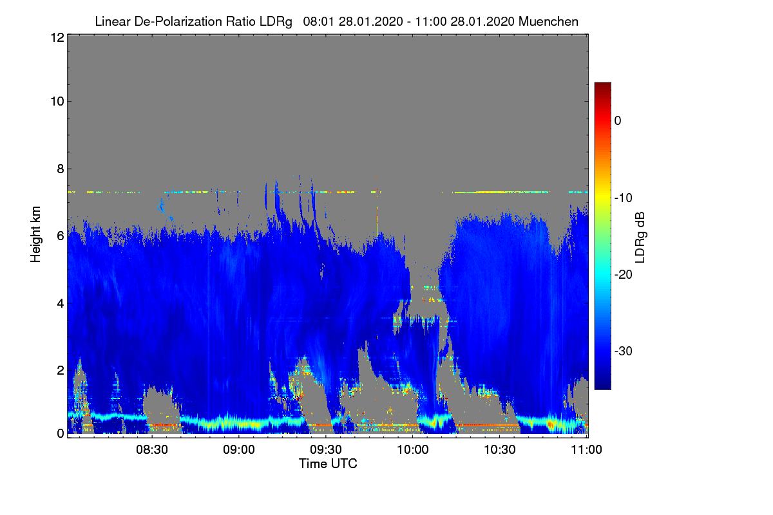Click the plot title 'Linear De-Polarization Ratio LDRg'
Screen dimensions: 773x515
(193, 22)
